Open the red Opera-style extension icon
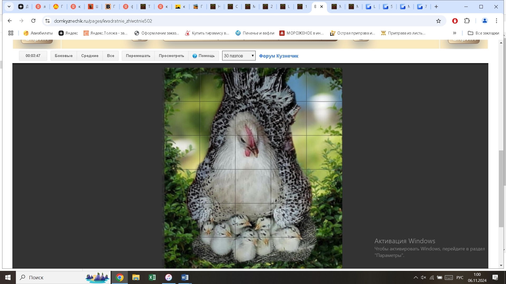This screenshot has width=506, height=284. pyautogui.click(x=455, y=21)
